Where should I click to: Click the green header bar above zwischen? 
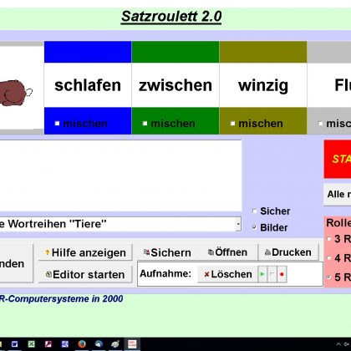[x=175, y=52]
